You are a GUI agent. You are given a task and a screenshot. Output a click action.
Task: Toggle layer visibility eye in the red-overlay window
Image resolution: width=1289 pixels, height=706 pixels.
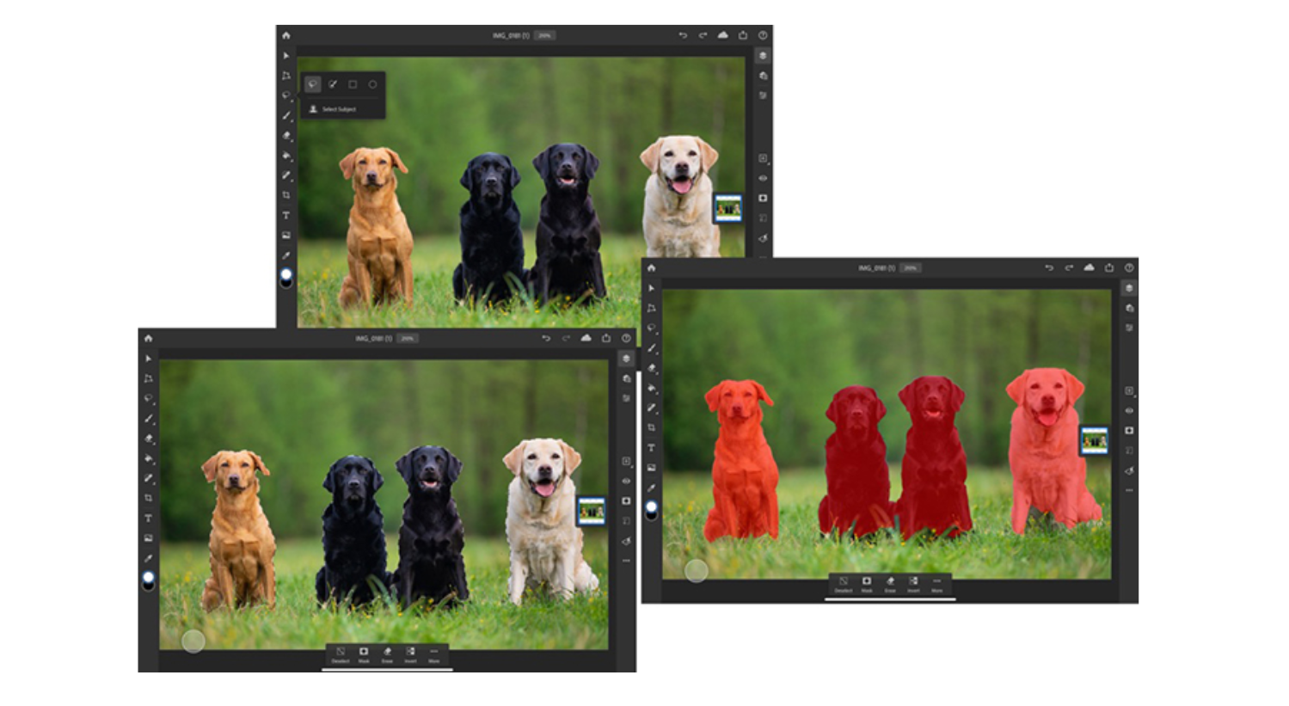click(x=1129, y=410)
